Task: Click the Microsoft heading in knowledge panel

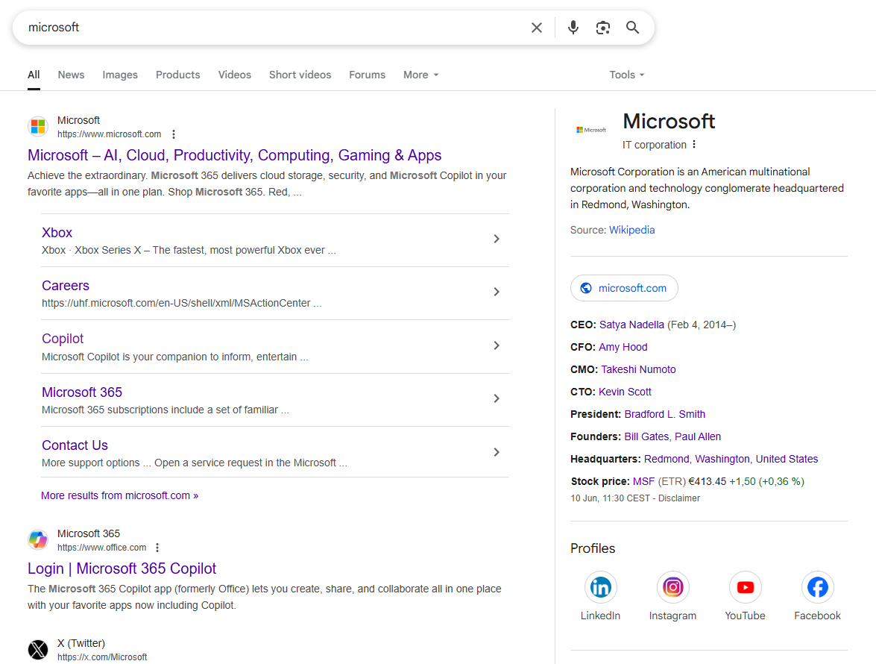Action: (x=669, y=122)
